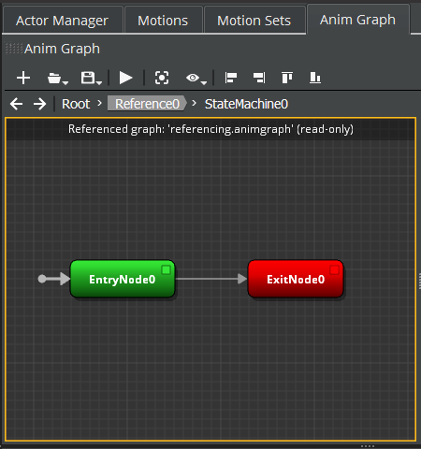The image size is (421, 449).
Task: Open the anim graph folder icon
Action: pos(54,78)
